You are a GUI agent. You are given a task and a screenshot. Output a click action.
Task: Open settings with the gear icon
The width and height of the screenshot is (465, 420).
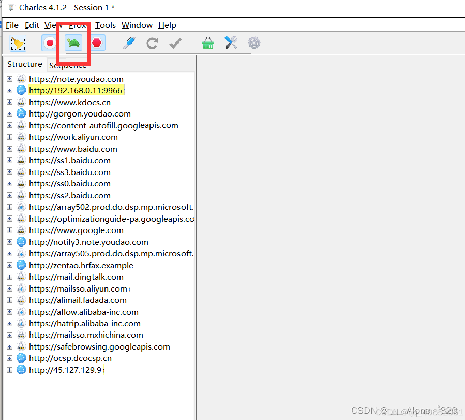point(254,43)
